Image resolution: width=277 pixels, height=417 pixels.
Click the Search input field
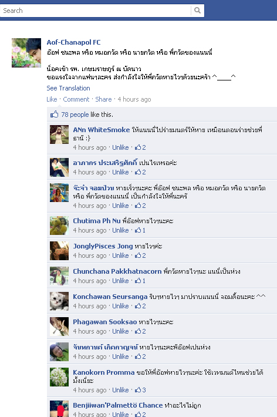point(95,11)
